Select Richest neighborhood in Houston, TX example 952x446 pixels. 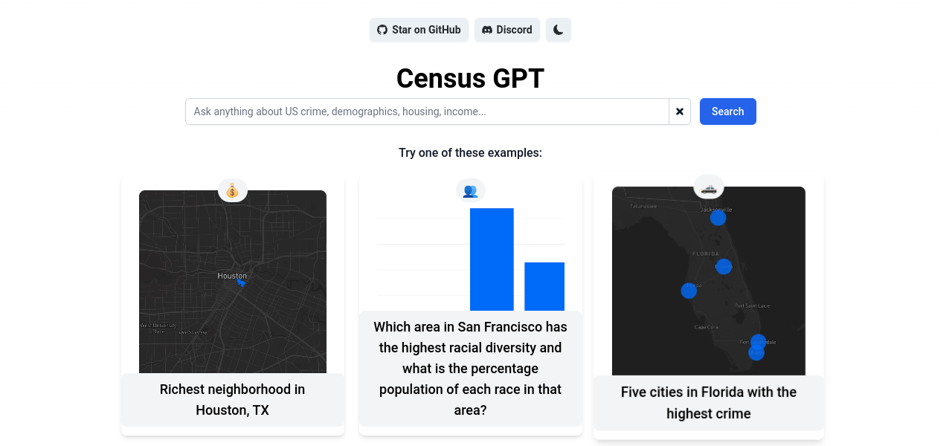click(233, 400)
